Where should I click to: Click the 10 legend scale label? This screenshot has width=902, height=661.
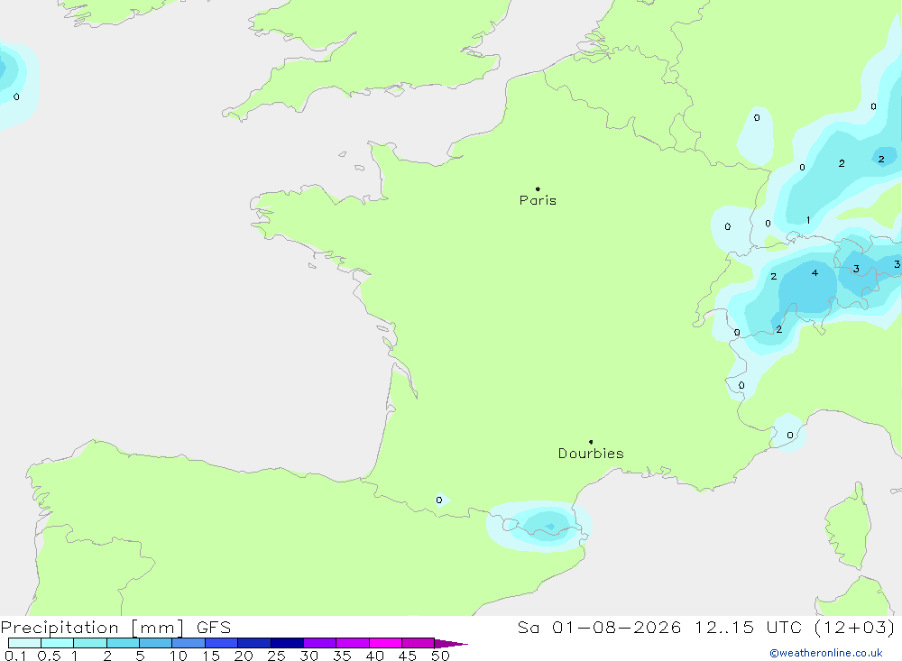(179, 656)
